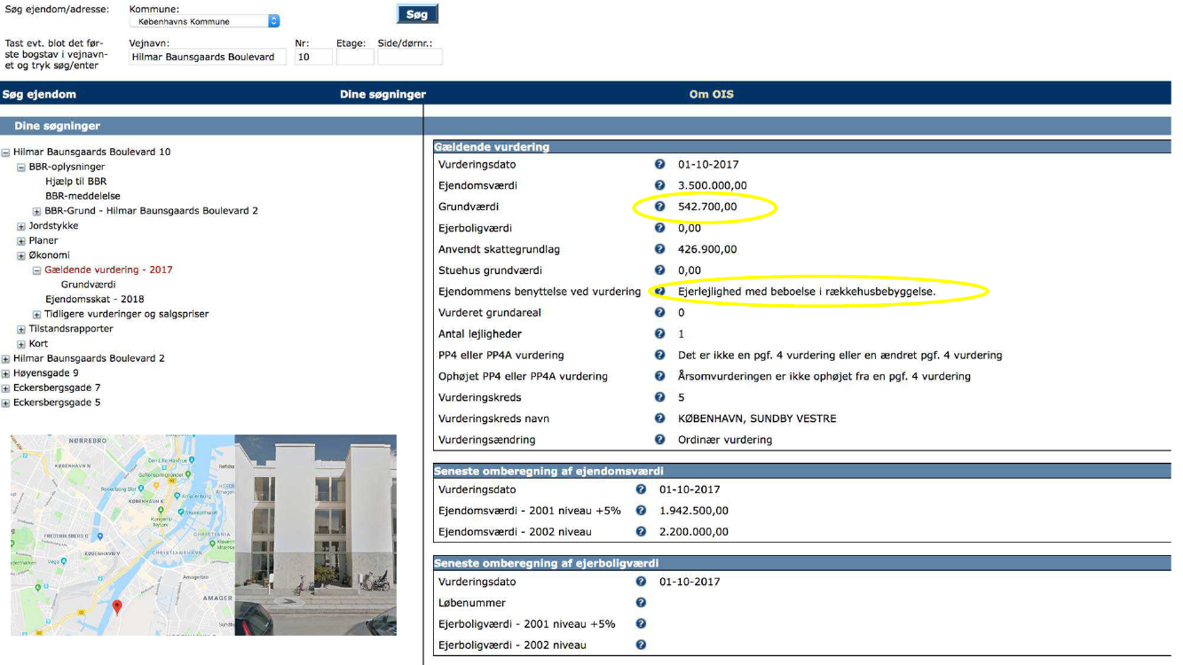The image size is (1183, 665).
Task: Click the Side/dørnr input field
Action: point(410,57)
